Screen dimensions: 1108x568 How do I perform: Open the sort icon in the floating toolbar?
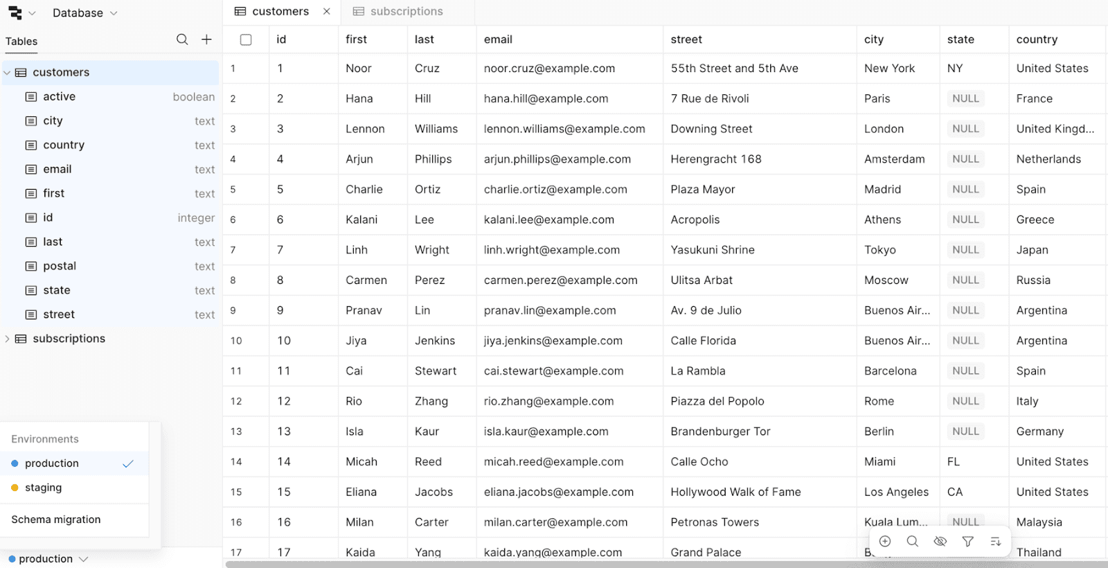click(996, 541)
